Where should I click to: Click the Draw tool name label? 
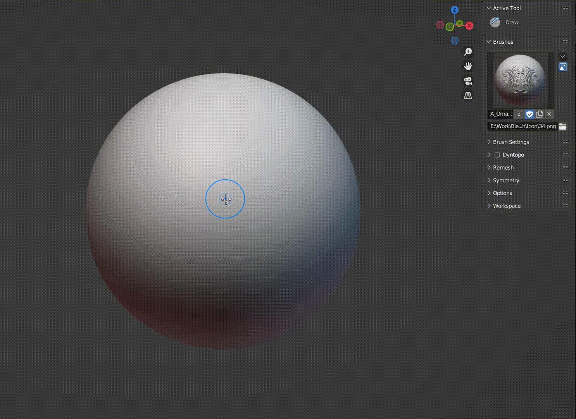click(512, 22)
